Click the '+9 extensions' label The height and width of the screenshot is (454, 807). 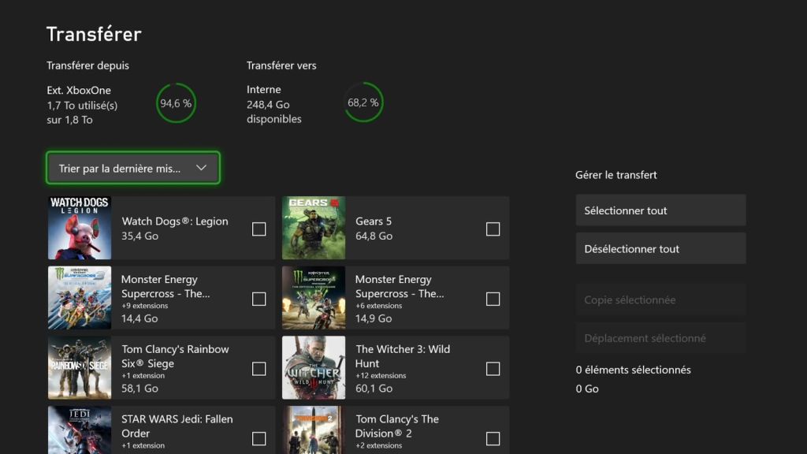(145, 306)
